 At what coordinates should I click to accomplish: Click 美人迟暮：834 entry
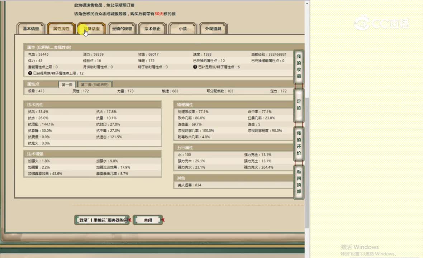coord(189,185)
